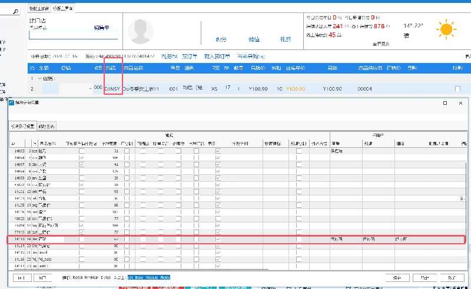Viewport: 471px width, 289px height.
Task: Toggle the checked display checkbox in highlighted row 14113
Action: point(218,240)
